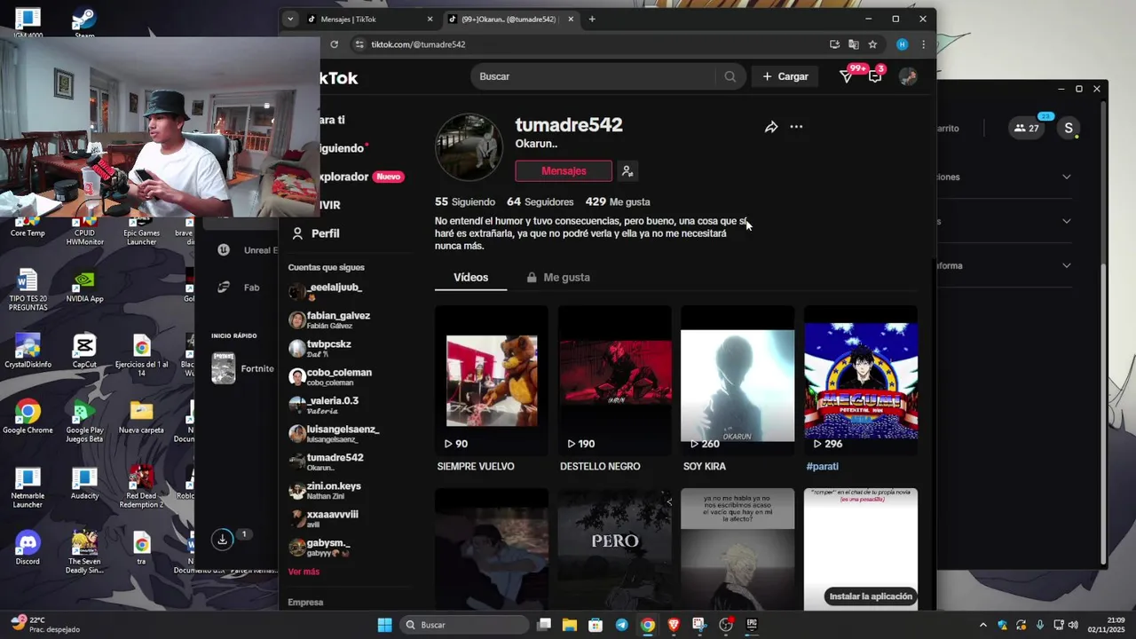Viewport: 1136px width, 639px height.
Task: Click Windows taskbar Buscar search box
Action: pyautogui.click(x=464, y=625)
